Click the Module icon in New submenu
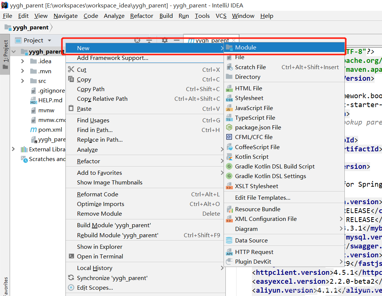 click(229, 48)
